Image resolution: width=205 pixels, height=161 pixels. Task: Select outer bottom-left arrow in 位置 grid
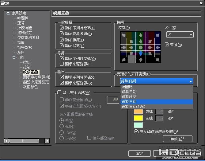(123, 60)
